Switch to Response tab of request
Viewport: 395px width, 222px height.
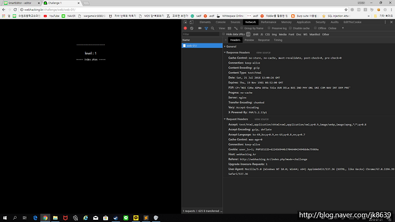click(264, 40)
